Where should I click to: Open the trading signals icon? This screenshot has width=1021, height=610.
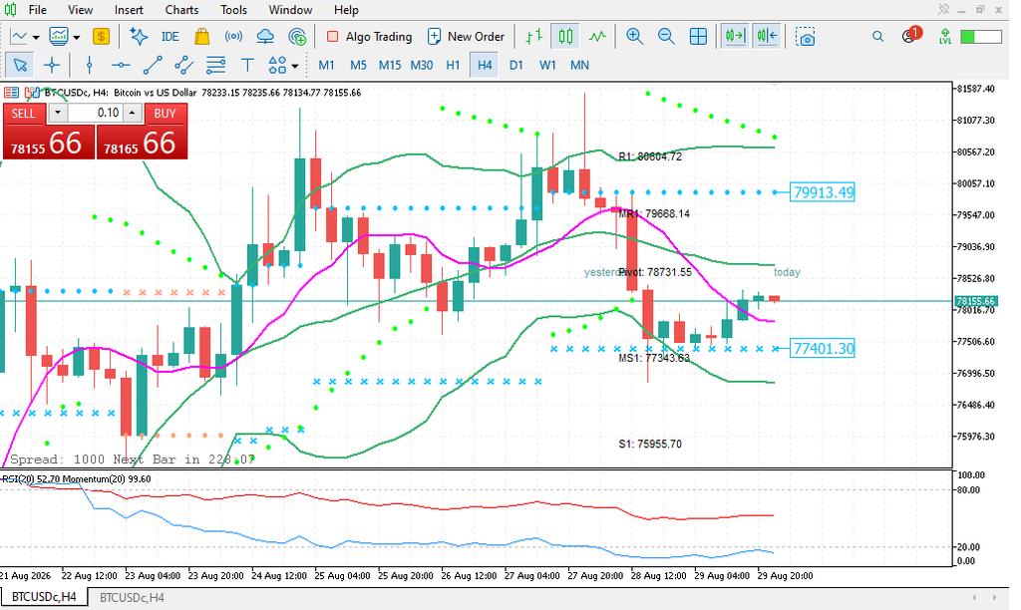(233, 37)
